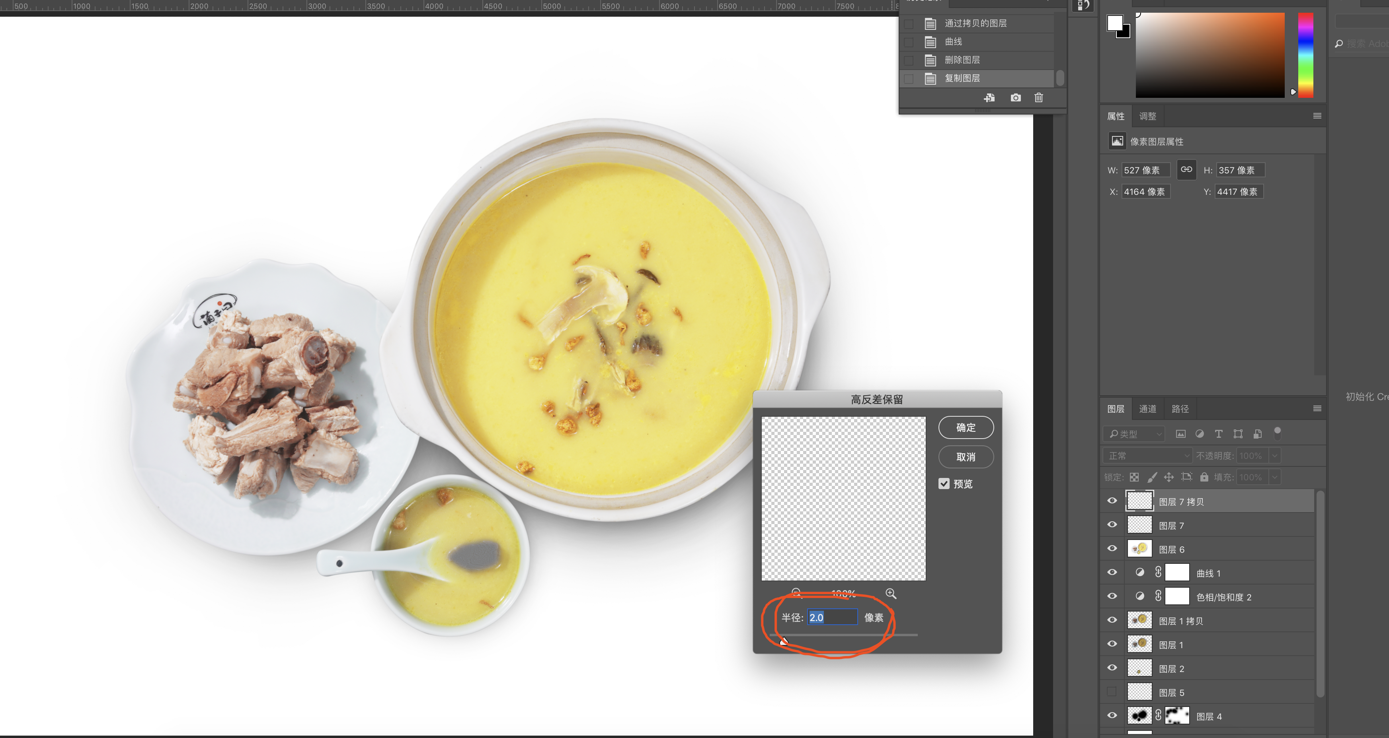The image size is (1389, 738).
Task: Click the create new snapshot camera icon
Action: tap(1015, 97)
